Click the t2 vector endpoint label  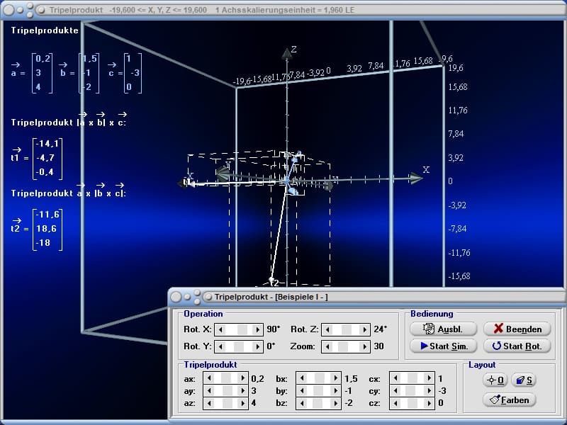tap(275, 283)
